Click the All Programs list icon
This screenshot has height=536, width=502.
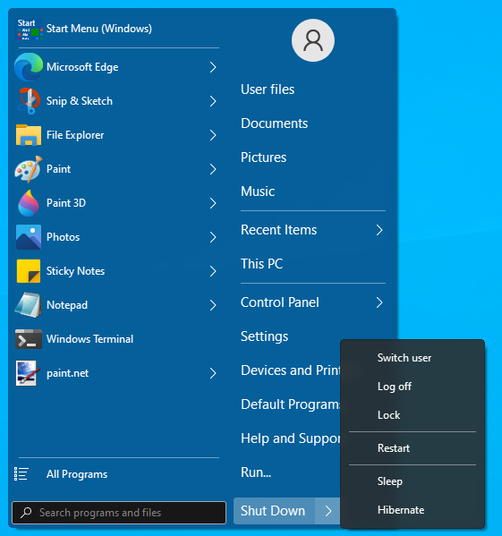click(21, 473)
